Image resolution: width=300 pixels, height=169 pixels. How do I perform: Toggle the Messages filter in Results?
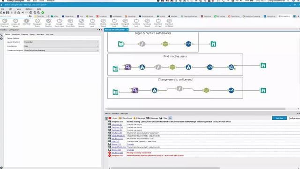click(152, 118)
